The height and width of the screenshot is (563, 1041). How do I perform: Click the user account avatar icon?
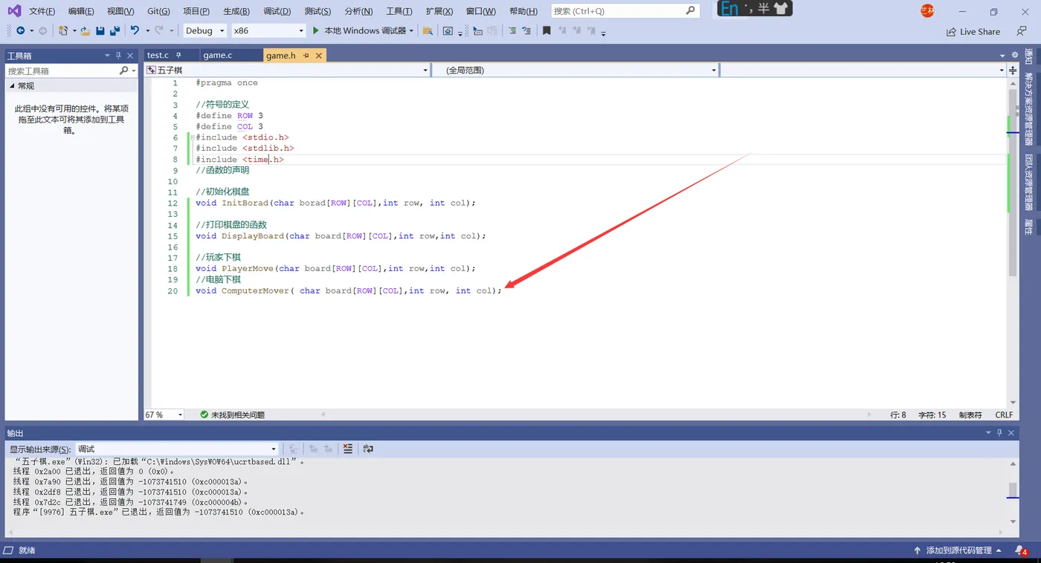[x=927, y=10]
